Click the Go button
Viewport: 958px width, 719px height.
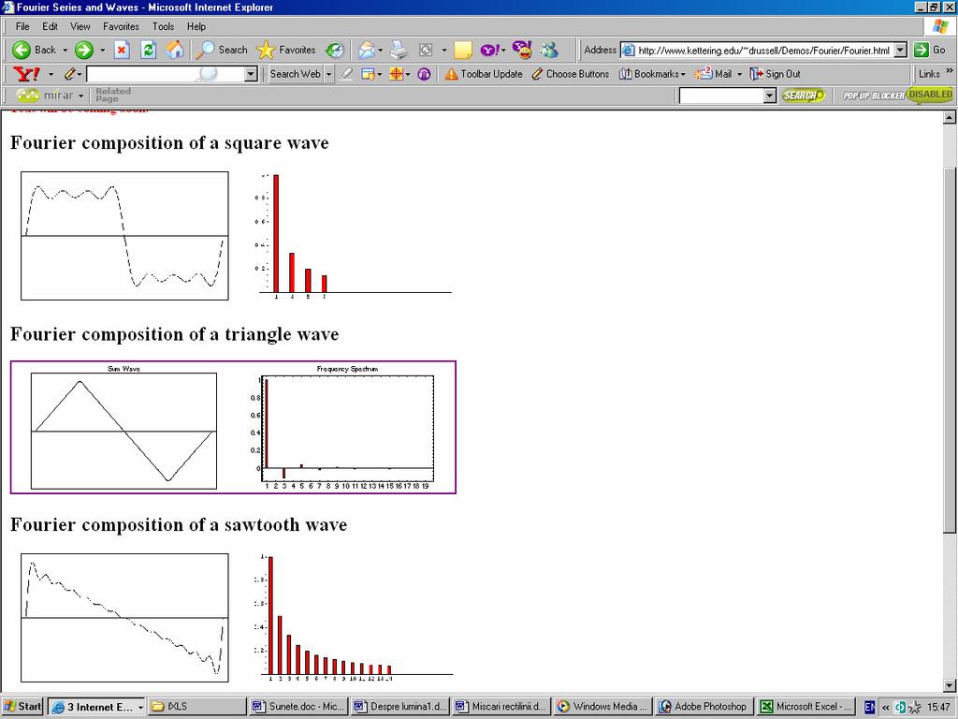(931, 51)
